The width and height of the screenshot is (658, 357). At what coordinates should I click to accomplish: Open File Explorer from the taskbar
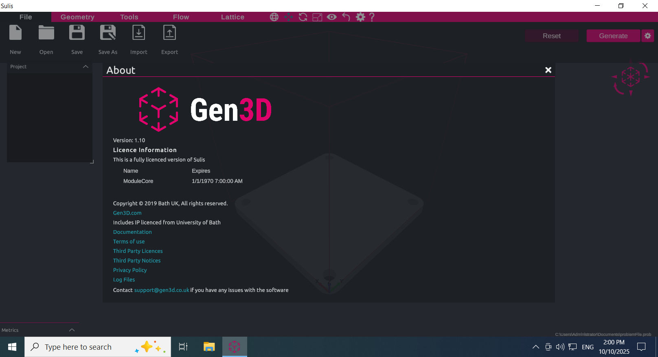[x=209, y=347]
